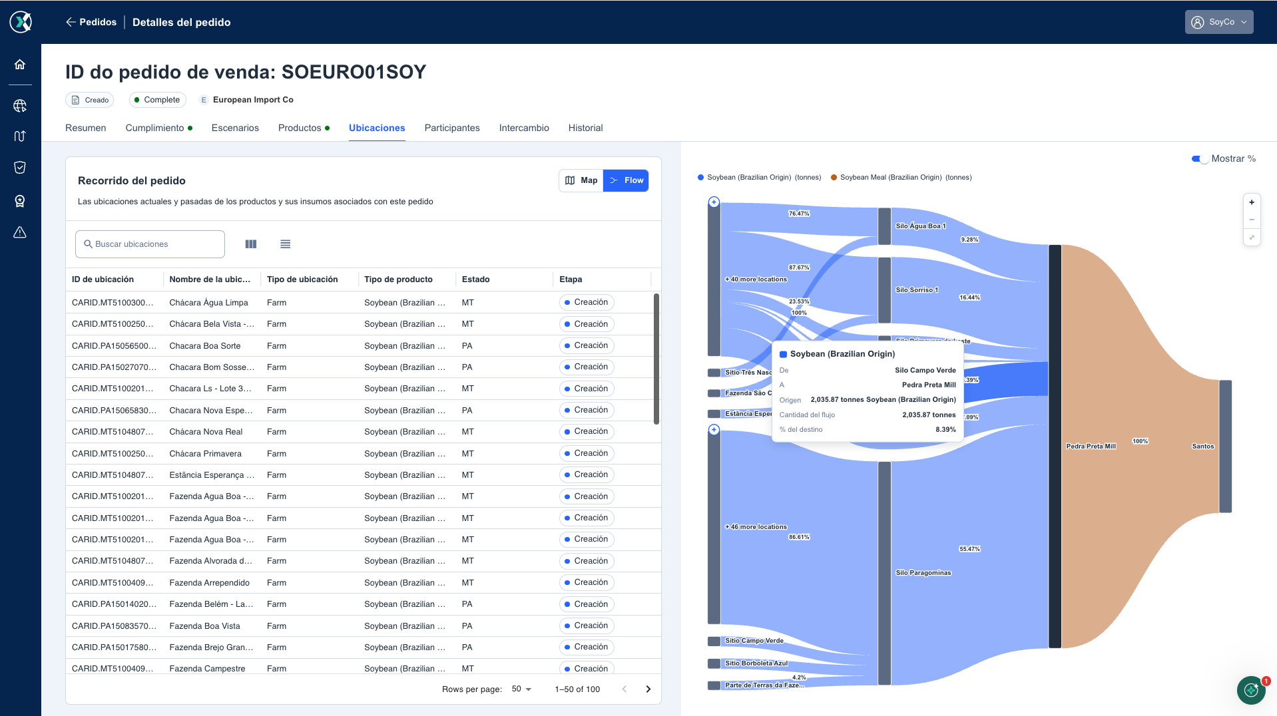This screenshot has width=1277, height=716.
Task: Click the European Import Co label
Action: 253,100
